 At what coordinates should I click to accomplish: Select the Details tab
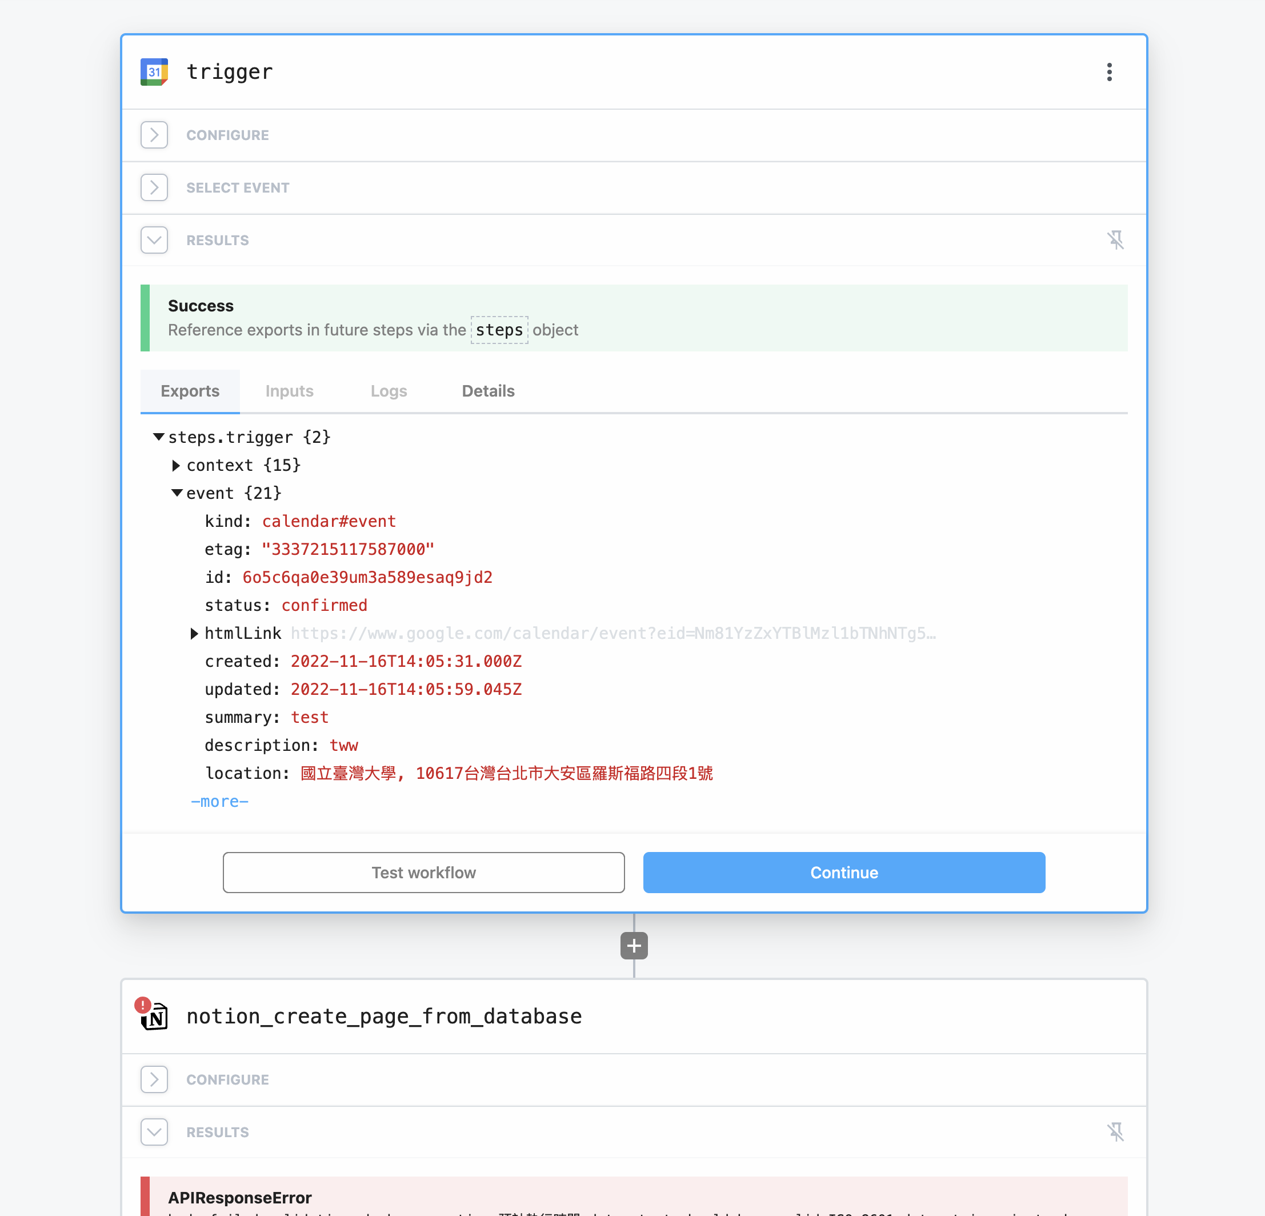tap(487, 391)
